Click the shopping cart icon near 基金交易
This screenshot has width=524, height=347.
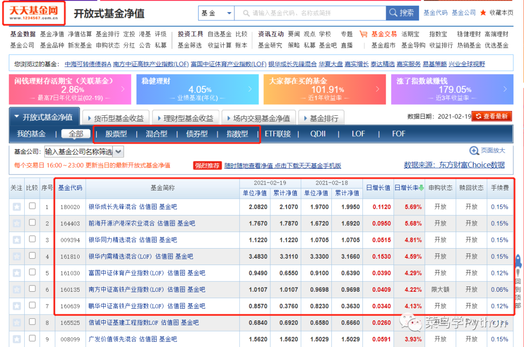click(363, 34)
